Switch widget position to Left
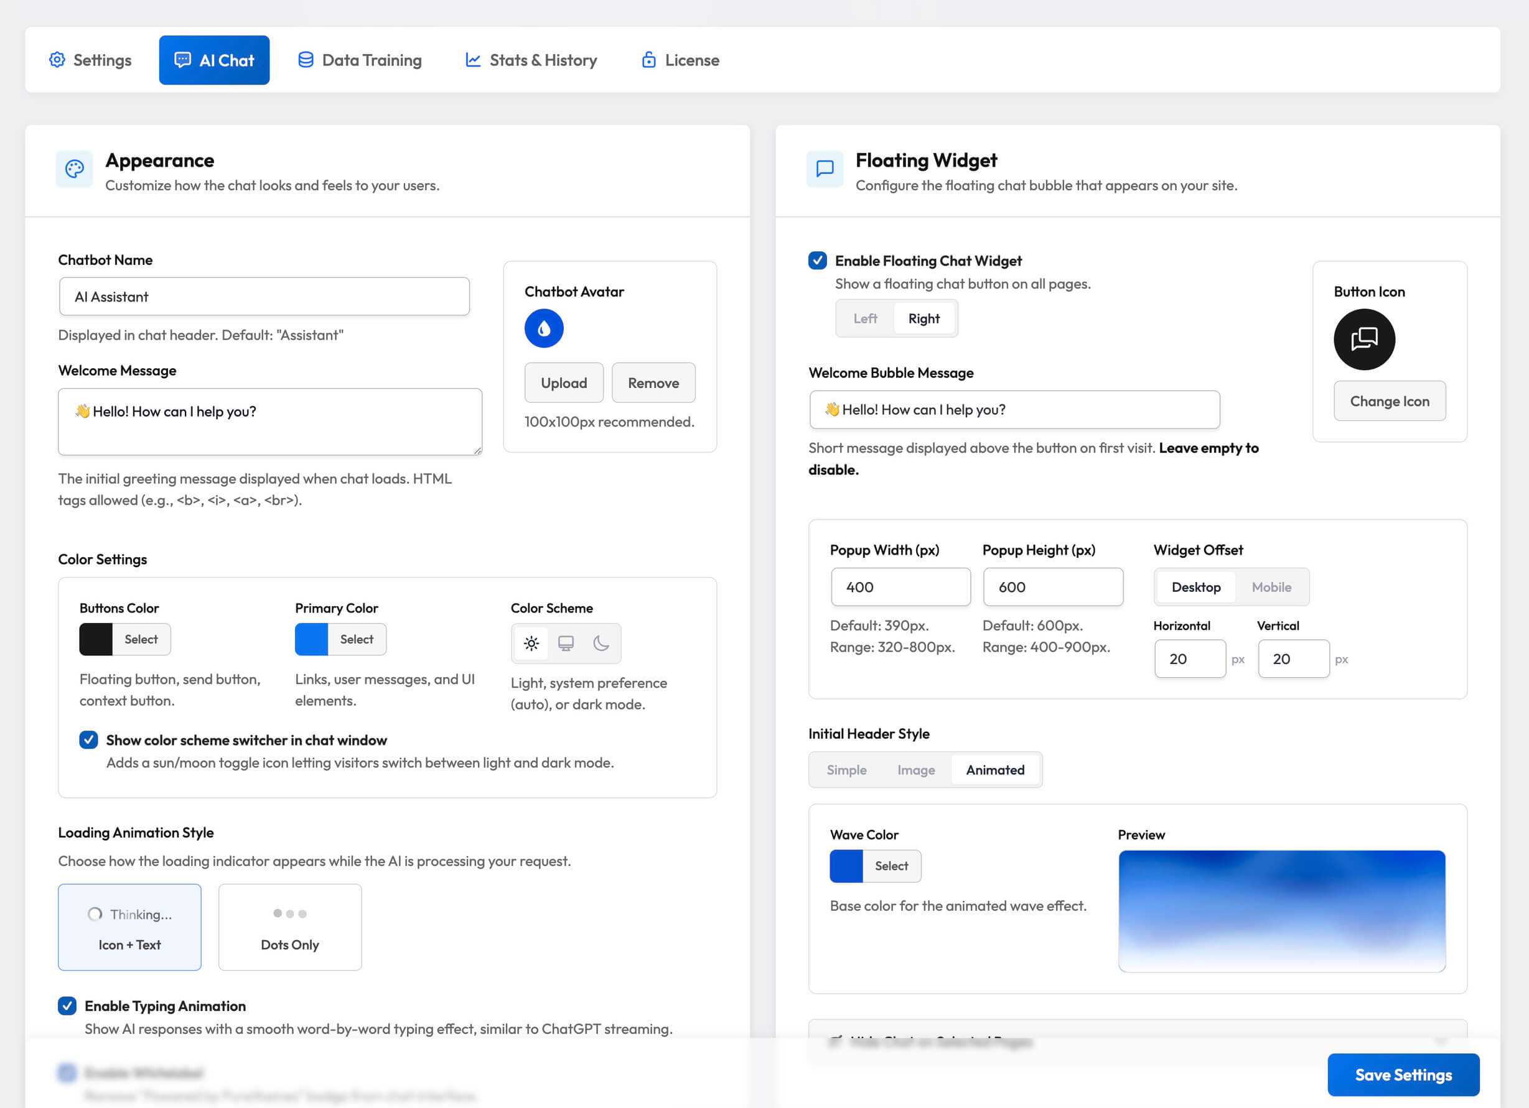 [x=865, y=318]
